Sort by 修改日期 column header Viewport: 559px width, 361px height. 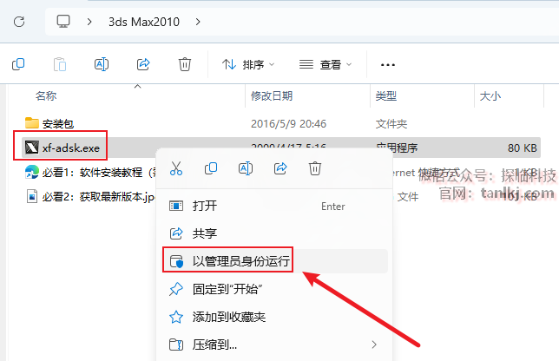point(272,95)
